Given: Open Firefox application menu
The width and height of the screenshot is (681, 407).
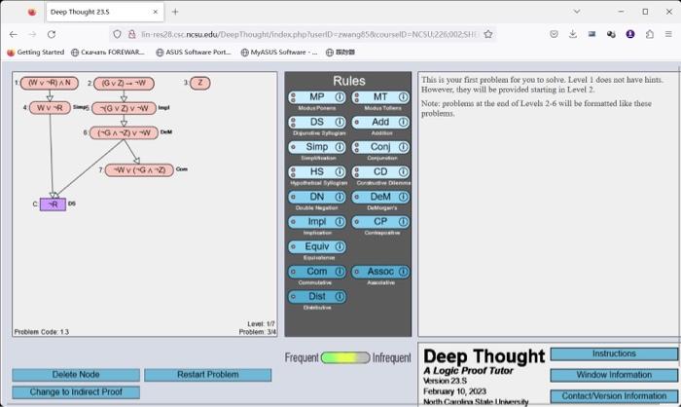Looking at the screenshot, I should 668,34.
